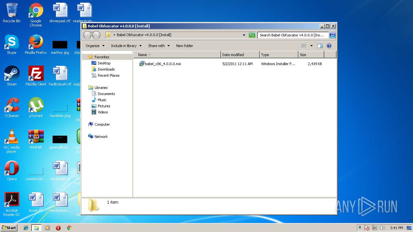413x232 pixels.
Task: Create a New folder
Action: [185, 46]
